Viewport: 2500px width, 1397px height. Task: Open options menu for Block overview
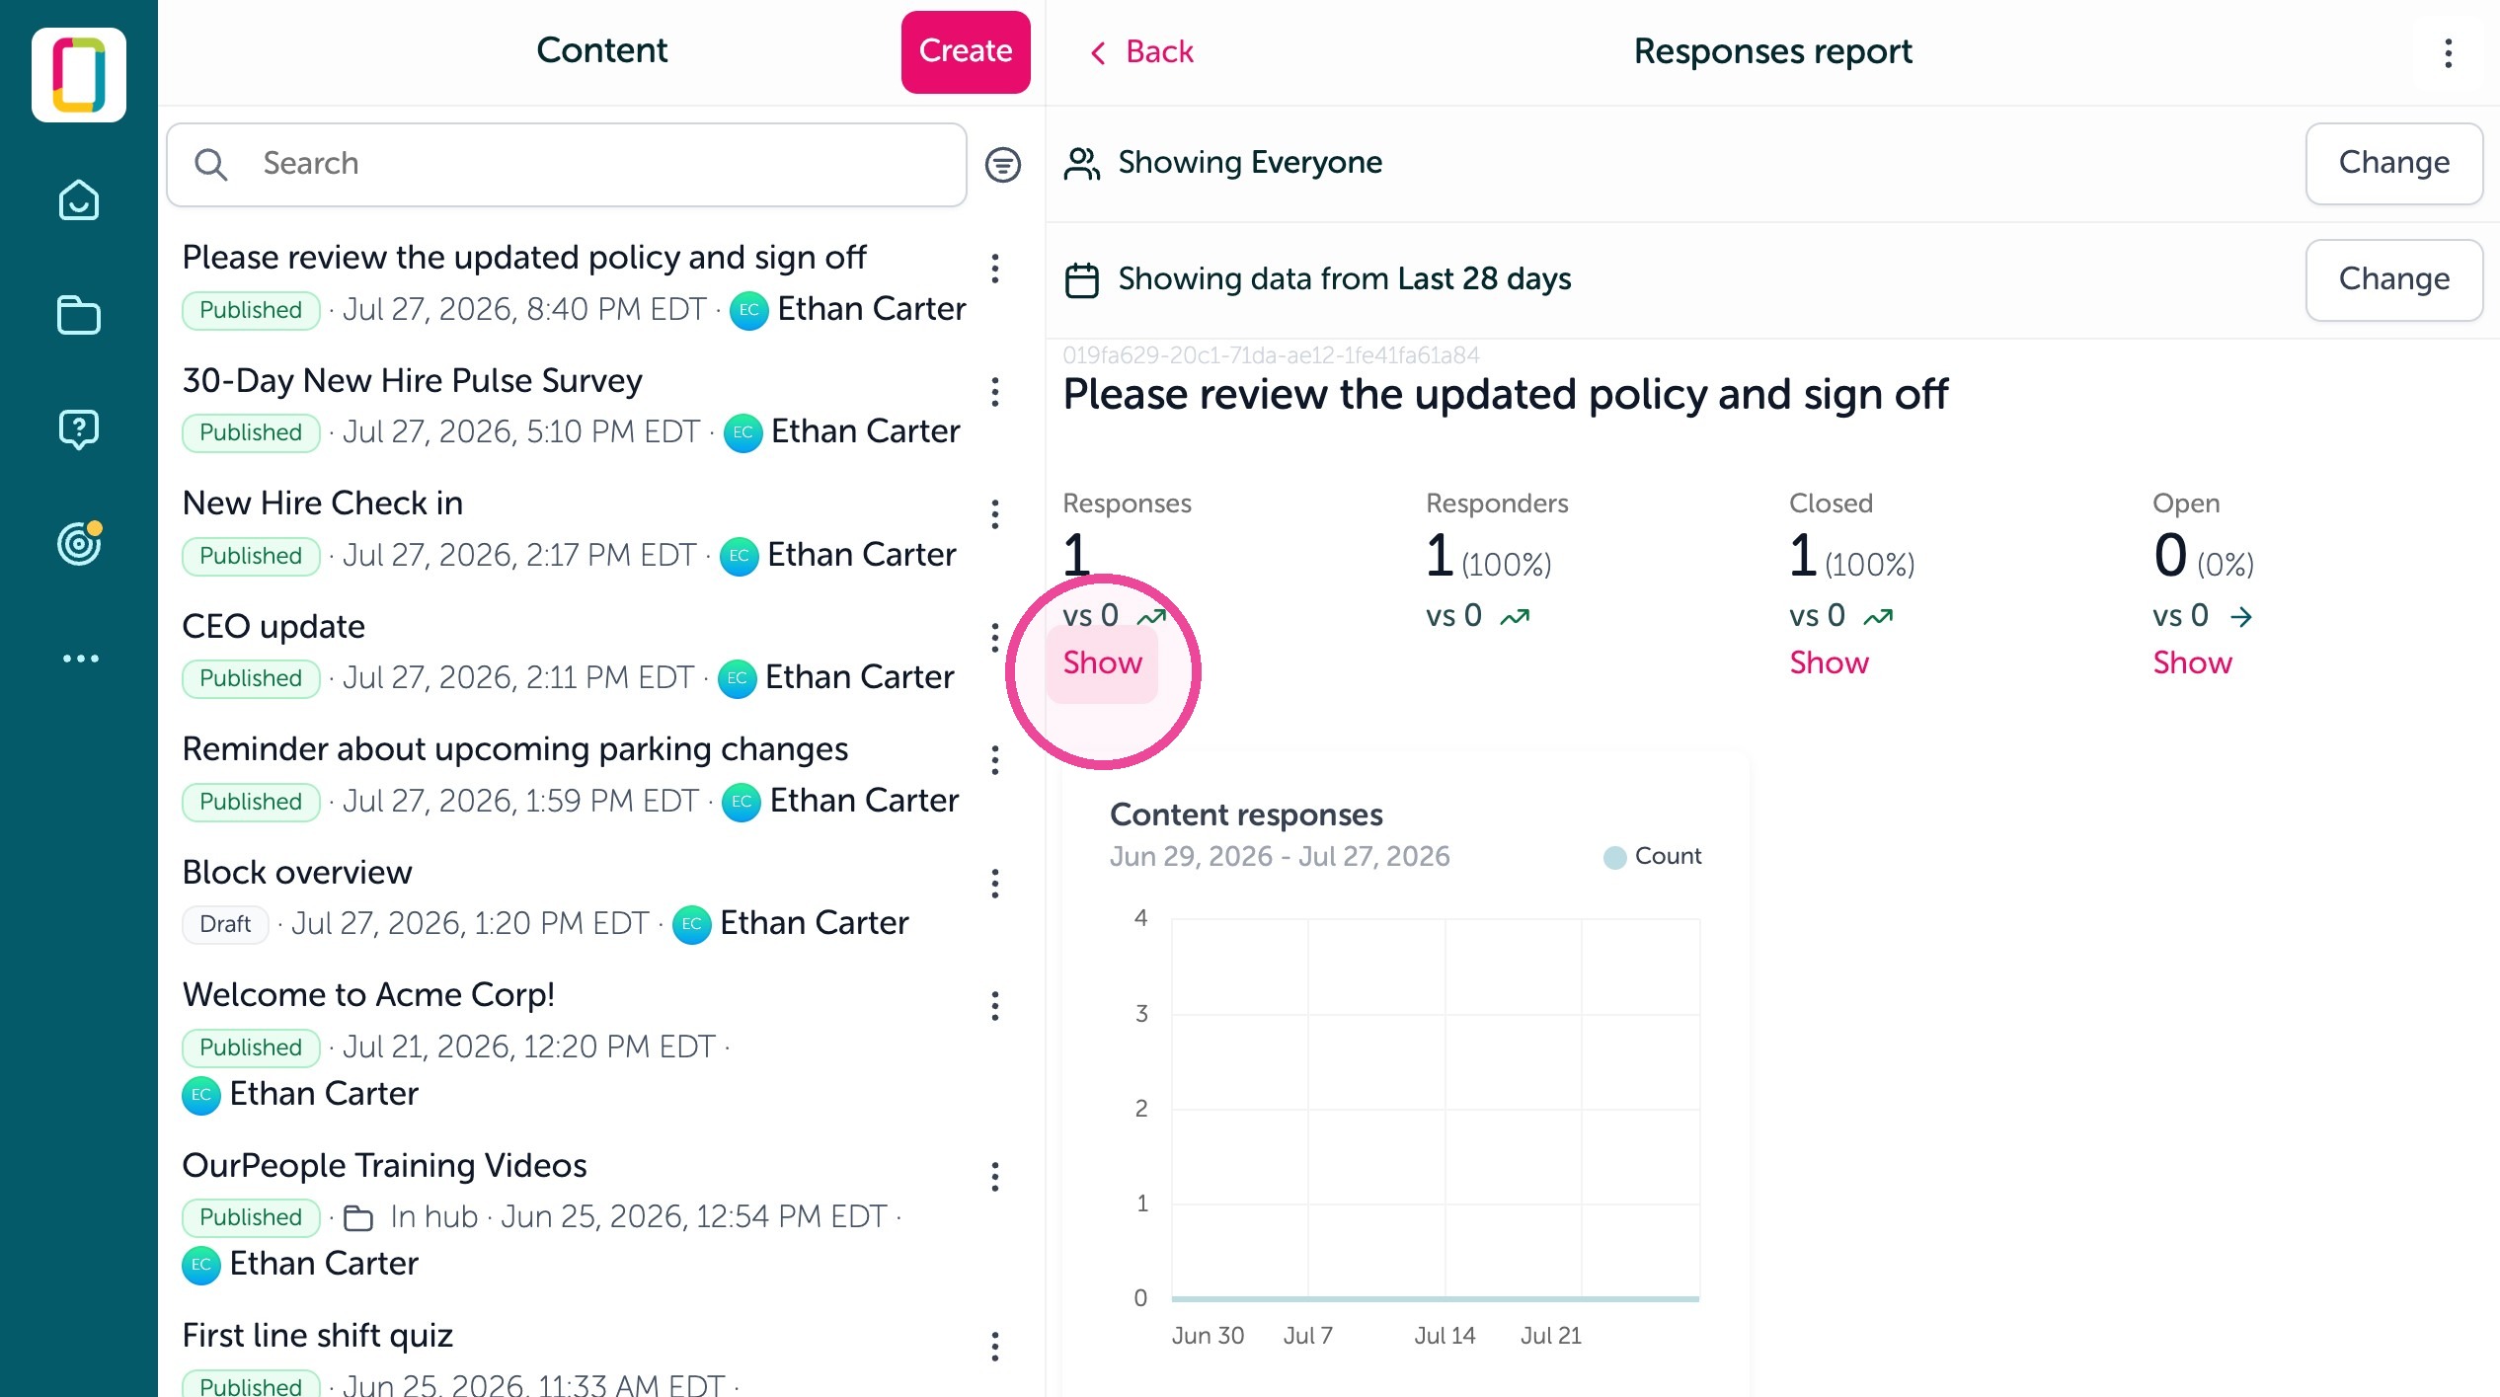pyautogui.click(x=995, y=884)
